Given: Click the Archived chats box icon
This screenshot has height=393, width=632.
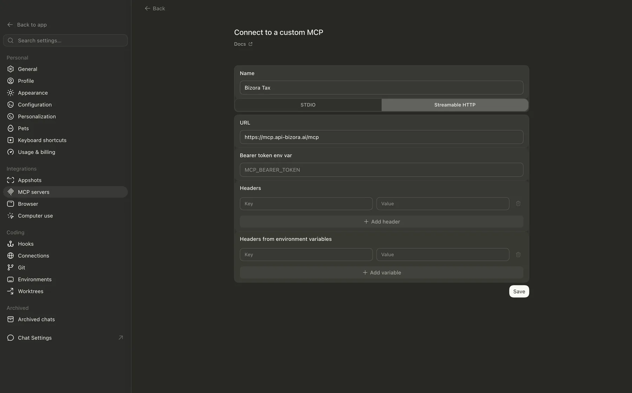Looking at the screenshot, I should [x=11, y=319].
